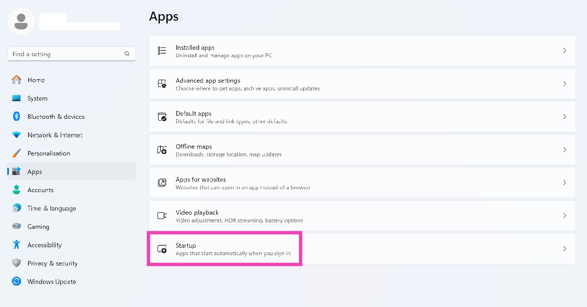Click the Advanced app settings icon
The width and height of the screenshot is (587, 307).
pos(162,84)
